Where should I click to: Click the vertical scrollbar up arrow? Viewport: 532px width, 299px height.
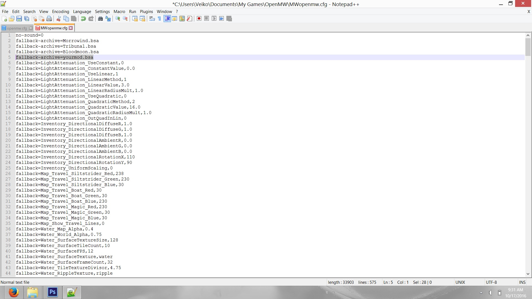(x=528, y=35)
